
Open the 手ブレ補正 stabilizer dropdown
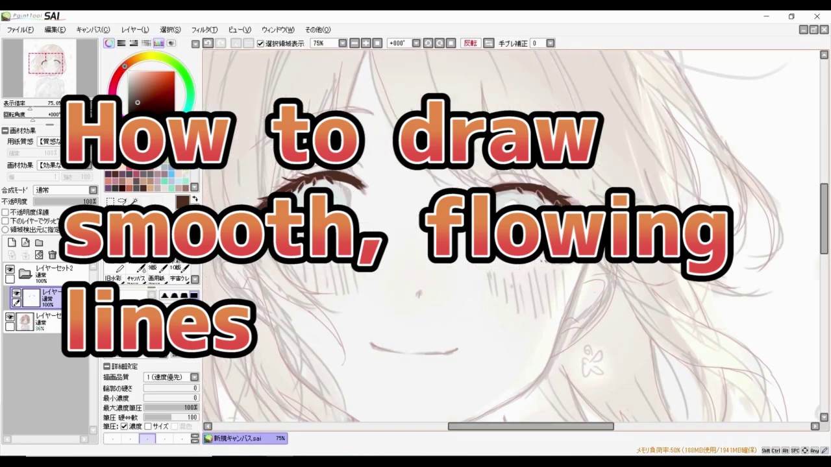coord(551,43)
